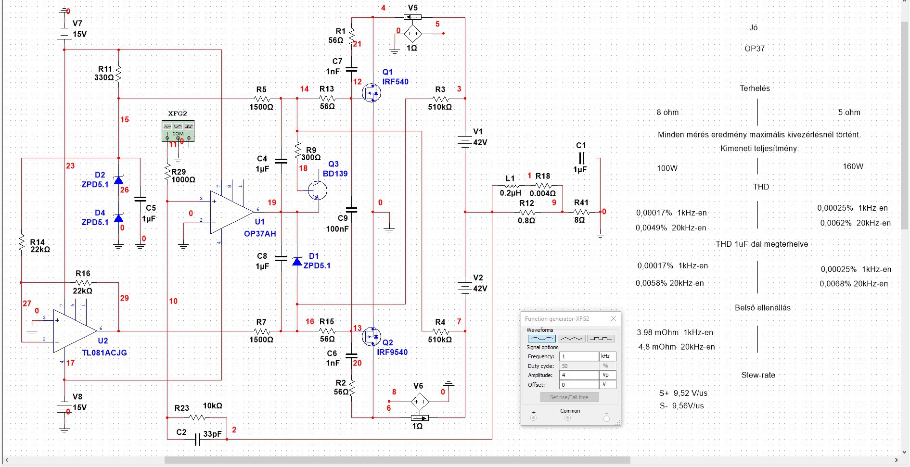The width and height of the screenshot is (910, 467).
Task: Select the Q3 BD139 transistor symbol
Action: tap(317, 190)
